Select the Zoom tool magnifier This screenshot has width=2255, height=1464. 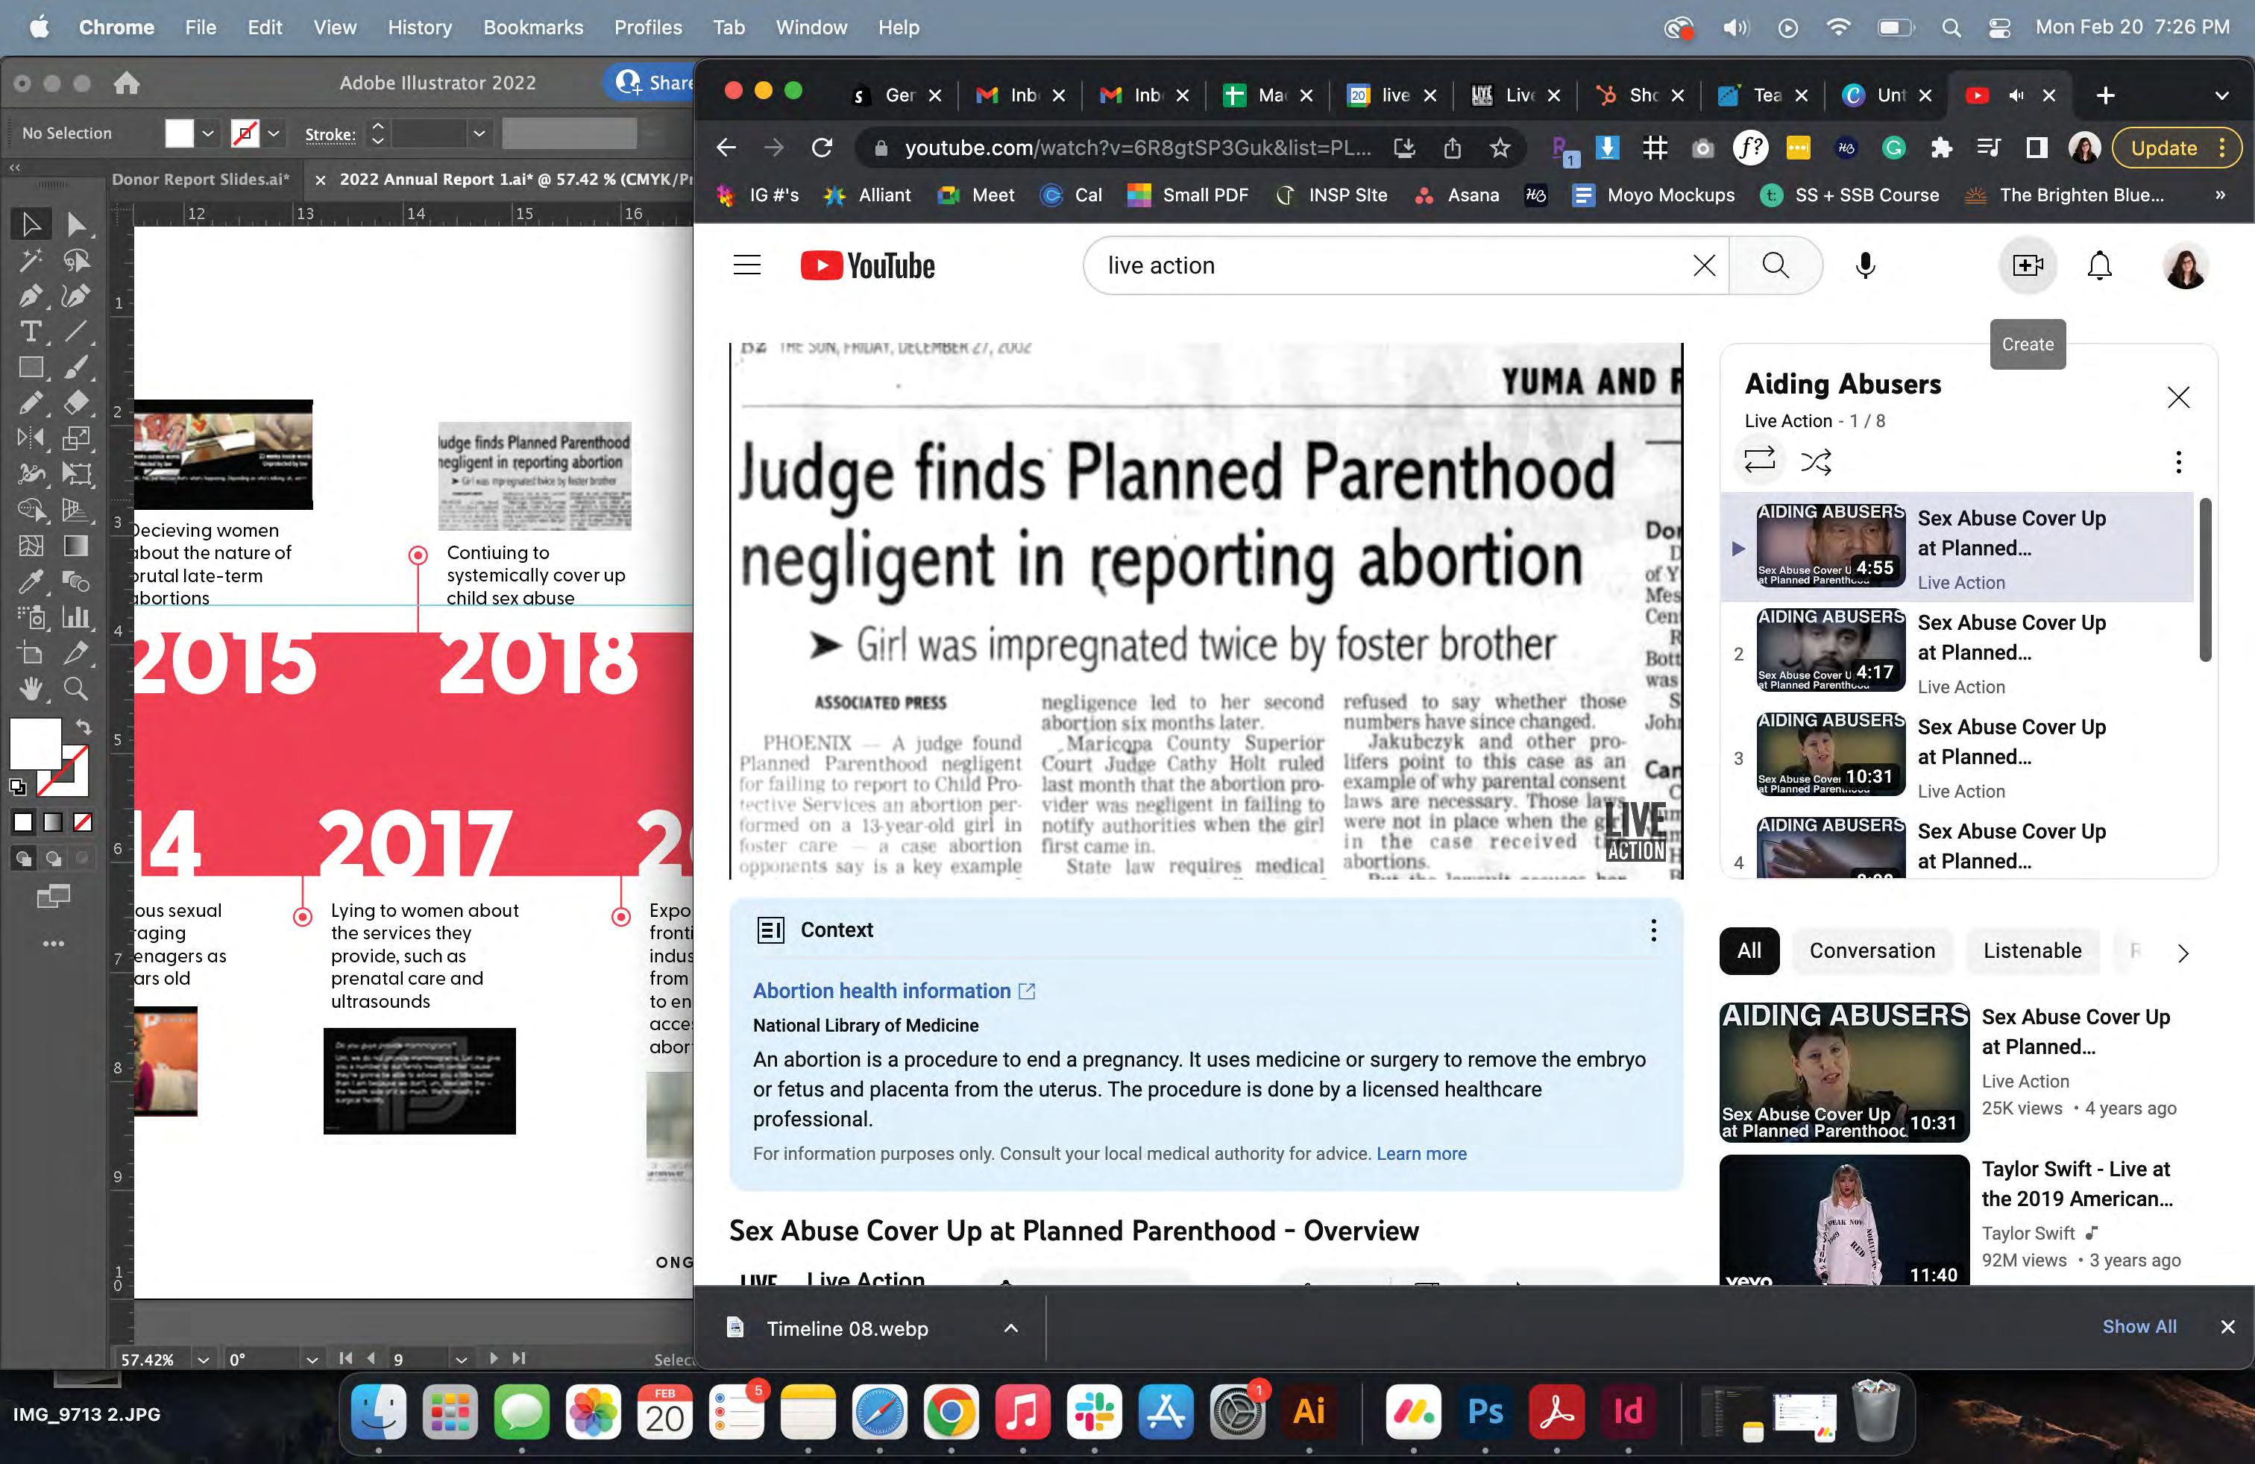point(76,690)
